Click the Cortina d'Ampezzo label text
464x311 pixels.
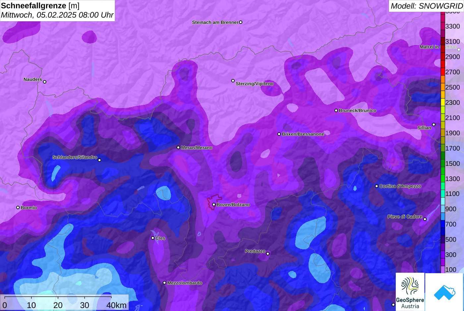400,186
